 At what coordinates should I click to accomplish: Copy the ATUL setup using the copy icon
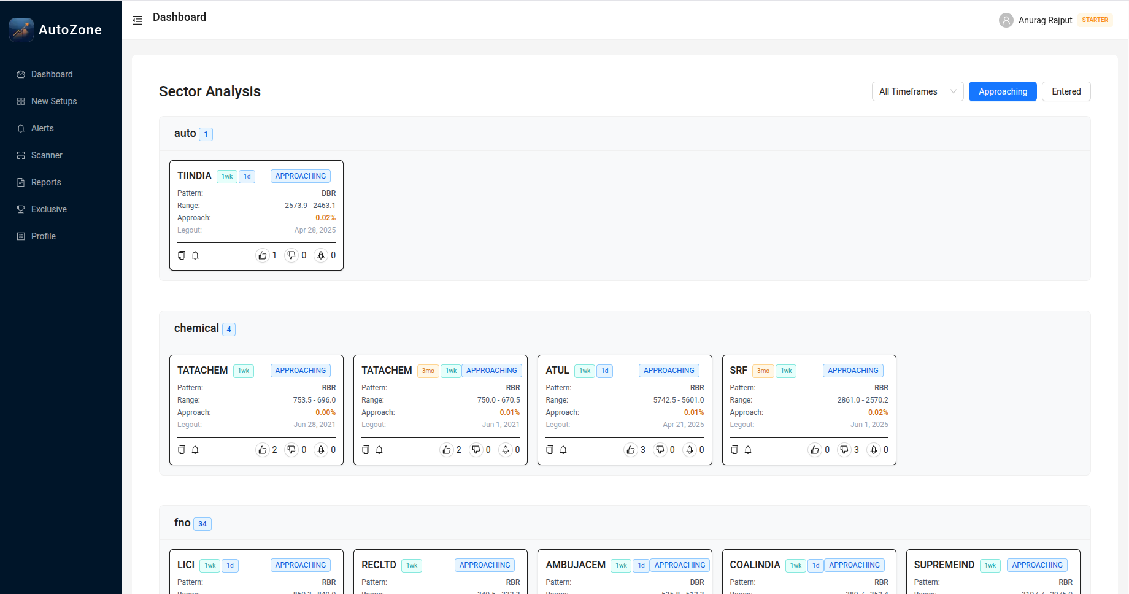click(550, 450)
